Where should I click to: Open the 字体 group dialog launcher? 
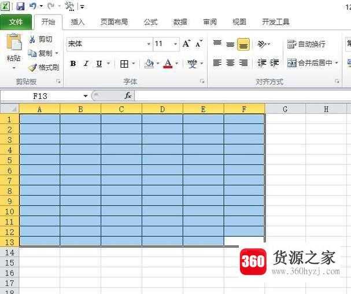(x=202, y=82)
